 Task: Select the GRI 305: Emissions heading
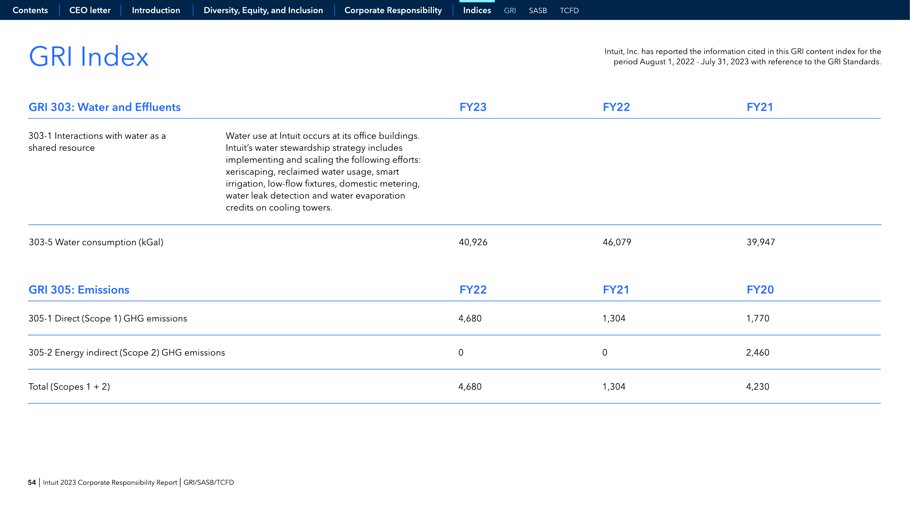(x=79, y=290)
